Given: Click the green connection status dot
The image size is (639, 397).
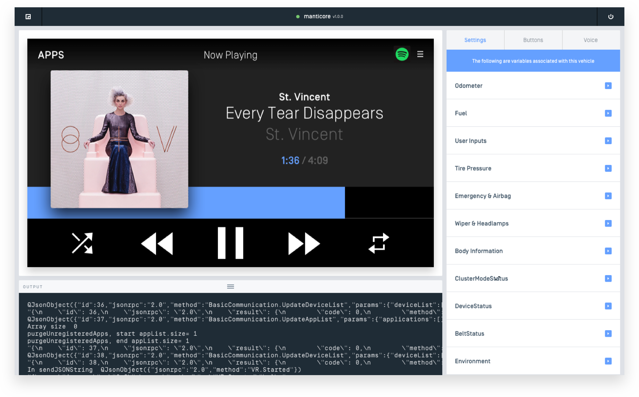Looking at the screenshot, I should 298,16.
